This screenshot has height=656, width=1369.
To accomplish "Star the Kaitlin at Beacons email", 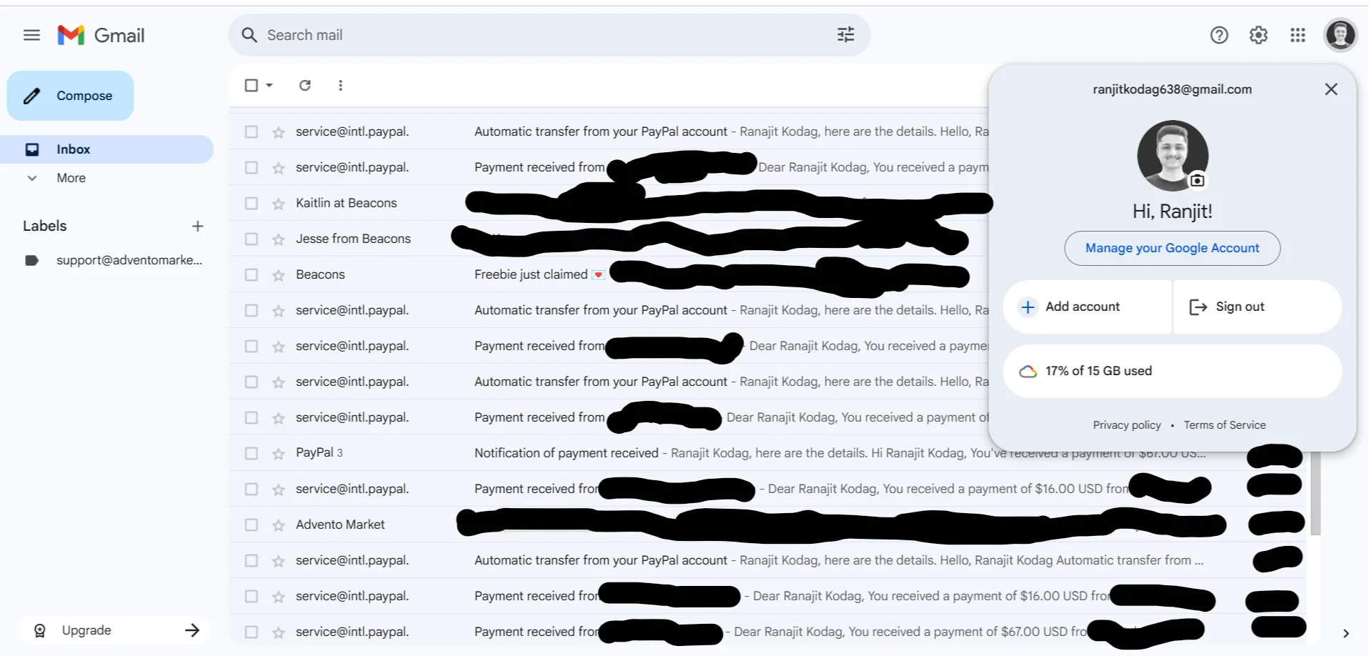I will pos(279,204).
